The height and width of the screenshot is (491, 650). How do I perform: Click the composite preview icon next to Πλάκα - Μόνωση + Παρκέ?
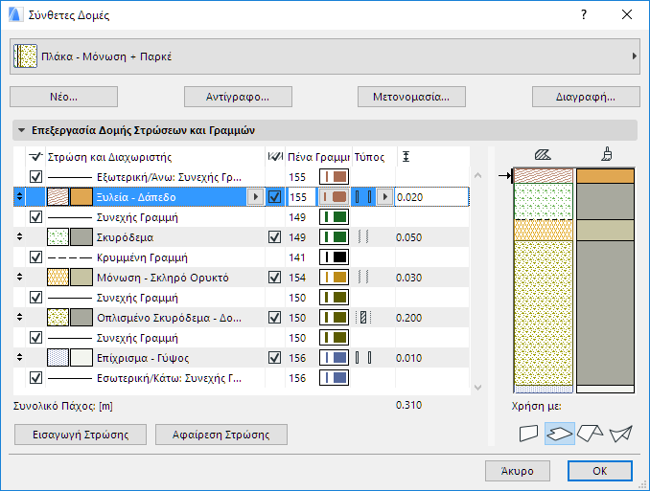25,56
